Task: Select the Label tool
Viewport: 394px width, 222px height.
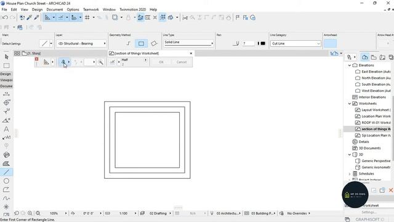Action: click(6, 138)
